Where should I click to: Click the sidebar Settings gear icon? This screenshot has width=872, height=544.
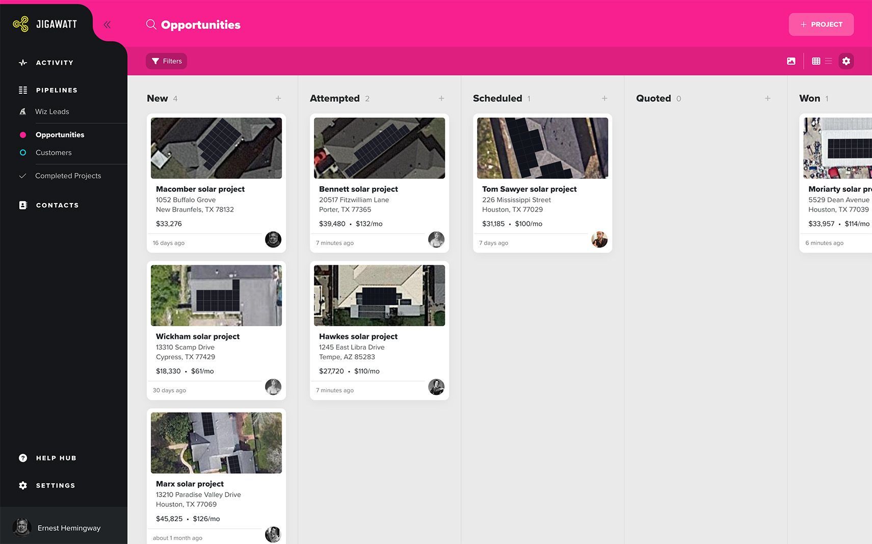click(23, 485)
